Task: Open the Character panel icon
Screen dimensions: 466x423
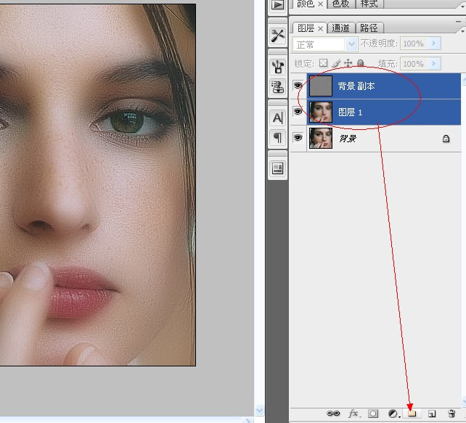Action: pyautogui.click(x=277, y=118)
